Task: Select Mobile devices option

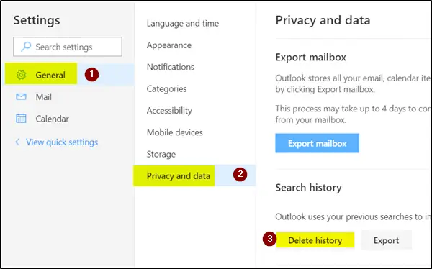Action: [175, 132]
